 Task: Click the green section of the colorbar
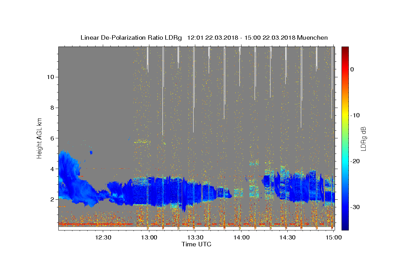pyautogui.click(x=345, y=138)
